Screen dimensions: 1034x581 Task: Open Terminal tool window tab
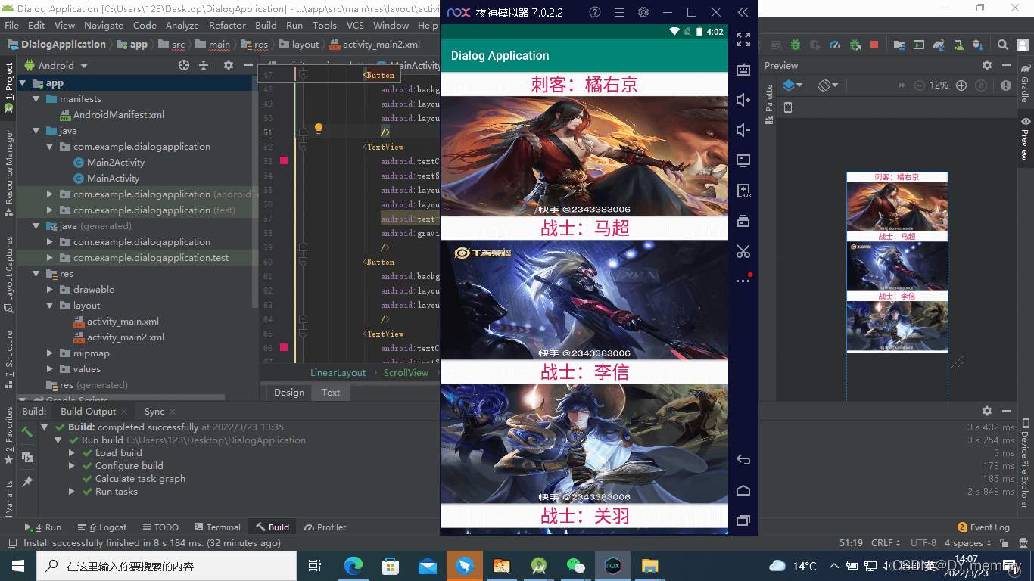point(217,527)
